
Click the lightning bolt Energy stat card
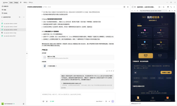[x=161, y=33]
